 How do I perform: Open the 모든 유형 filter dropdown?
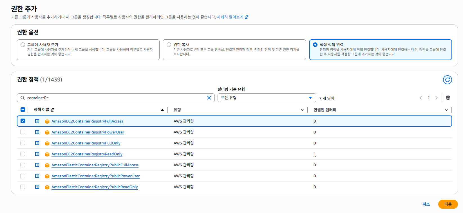click(267, 98)
